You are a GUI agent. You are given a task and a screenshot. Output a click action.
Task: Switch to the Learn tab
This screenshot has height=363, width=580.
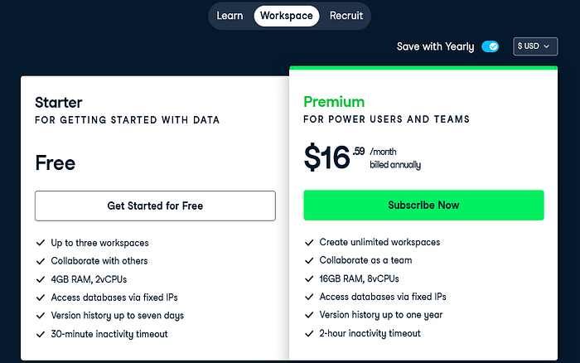coord(230,16)
